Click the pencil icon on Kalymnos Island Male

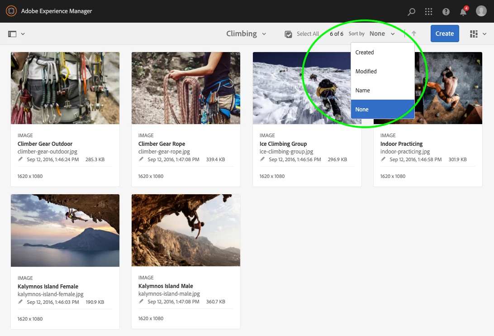click(x=141, y=302)
